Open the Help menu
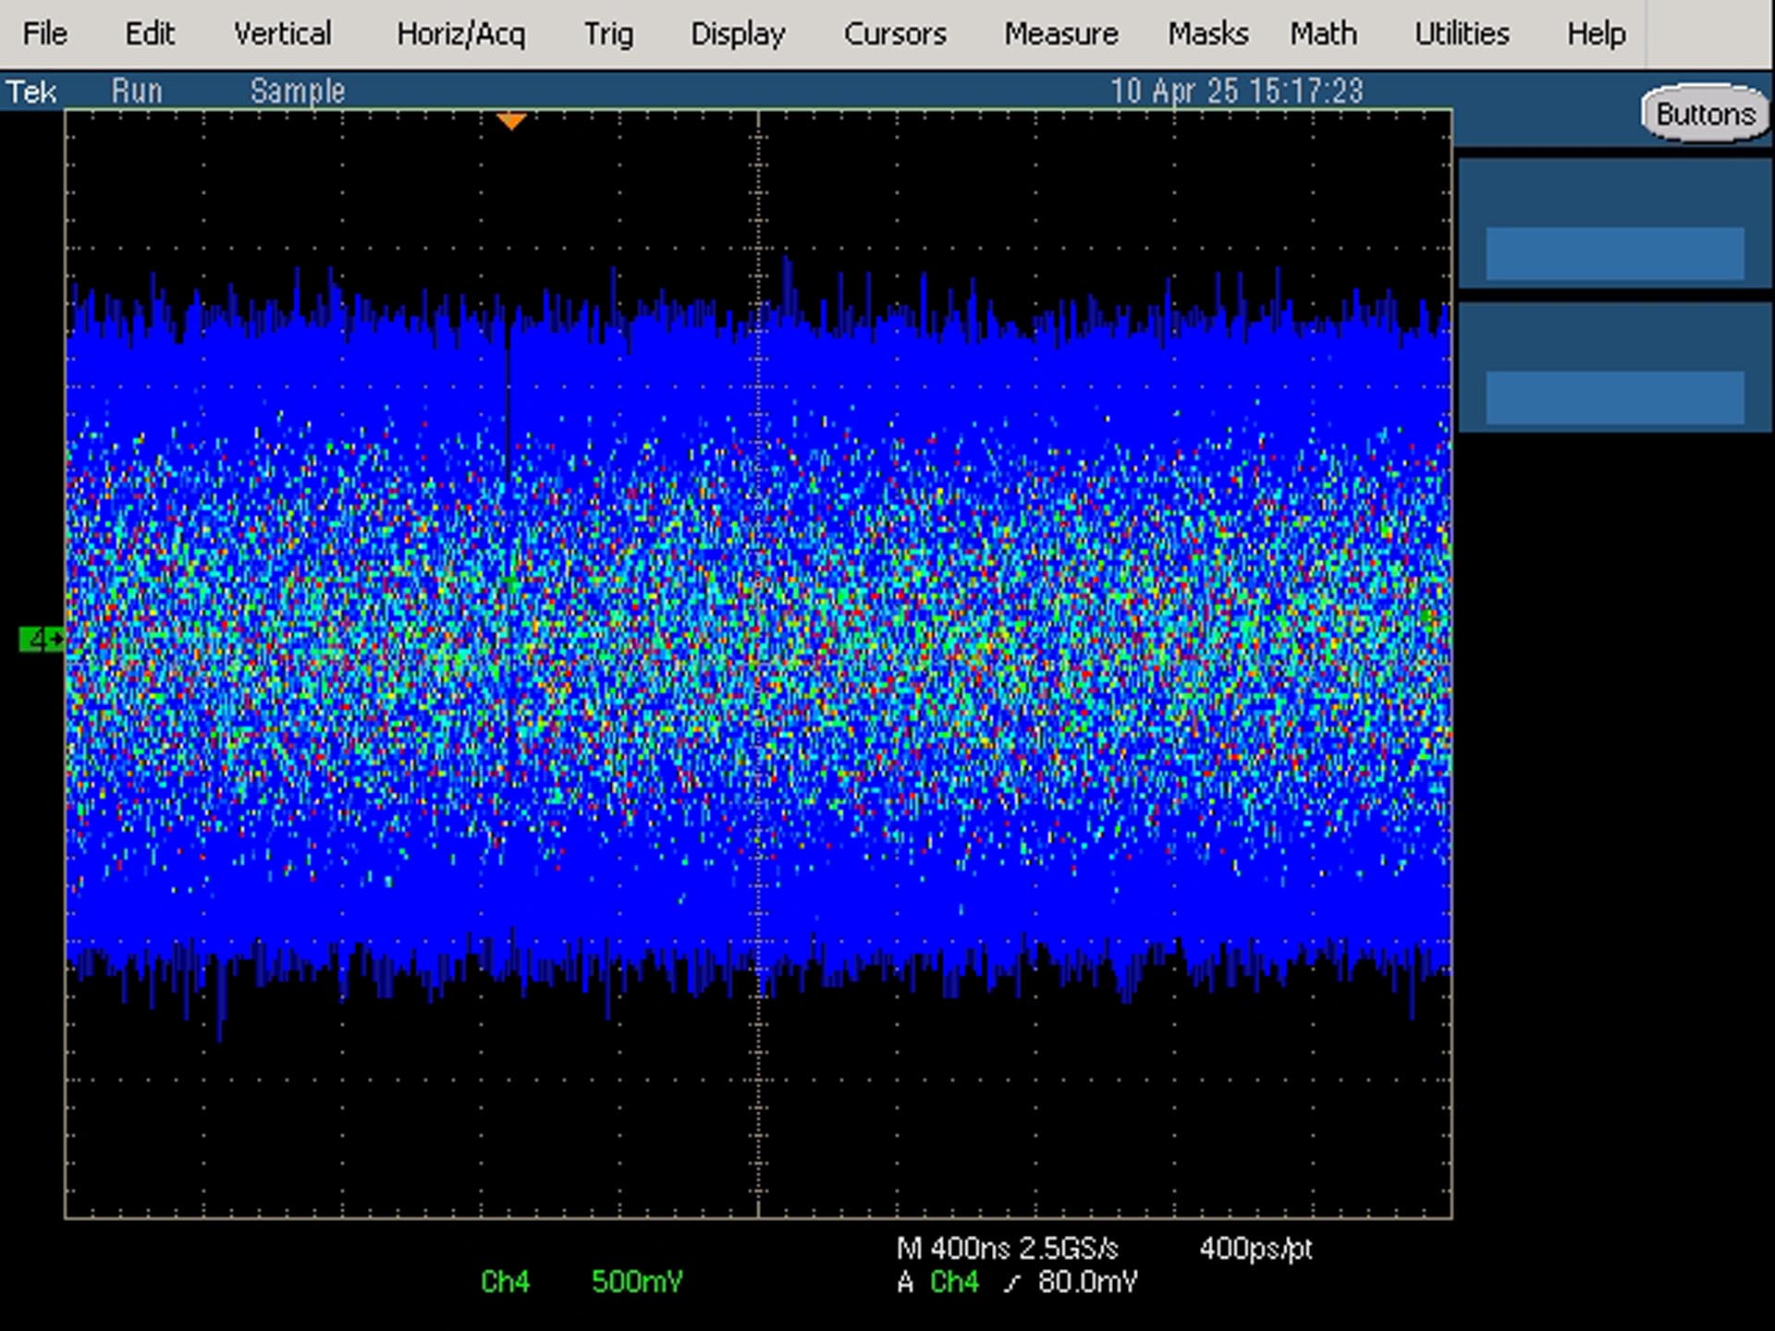Viewport: 1775px width, 1331px height. (x=1596, y=34)
